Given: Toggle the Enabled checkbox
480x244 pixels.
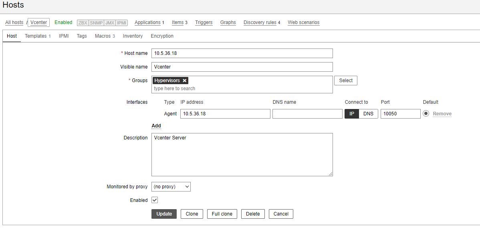Looking at the screenshot, I should click(x=155, y=200).
